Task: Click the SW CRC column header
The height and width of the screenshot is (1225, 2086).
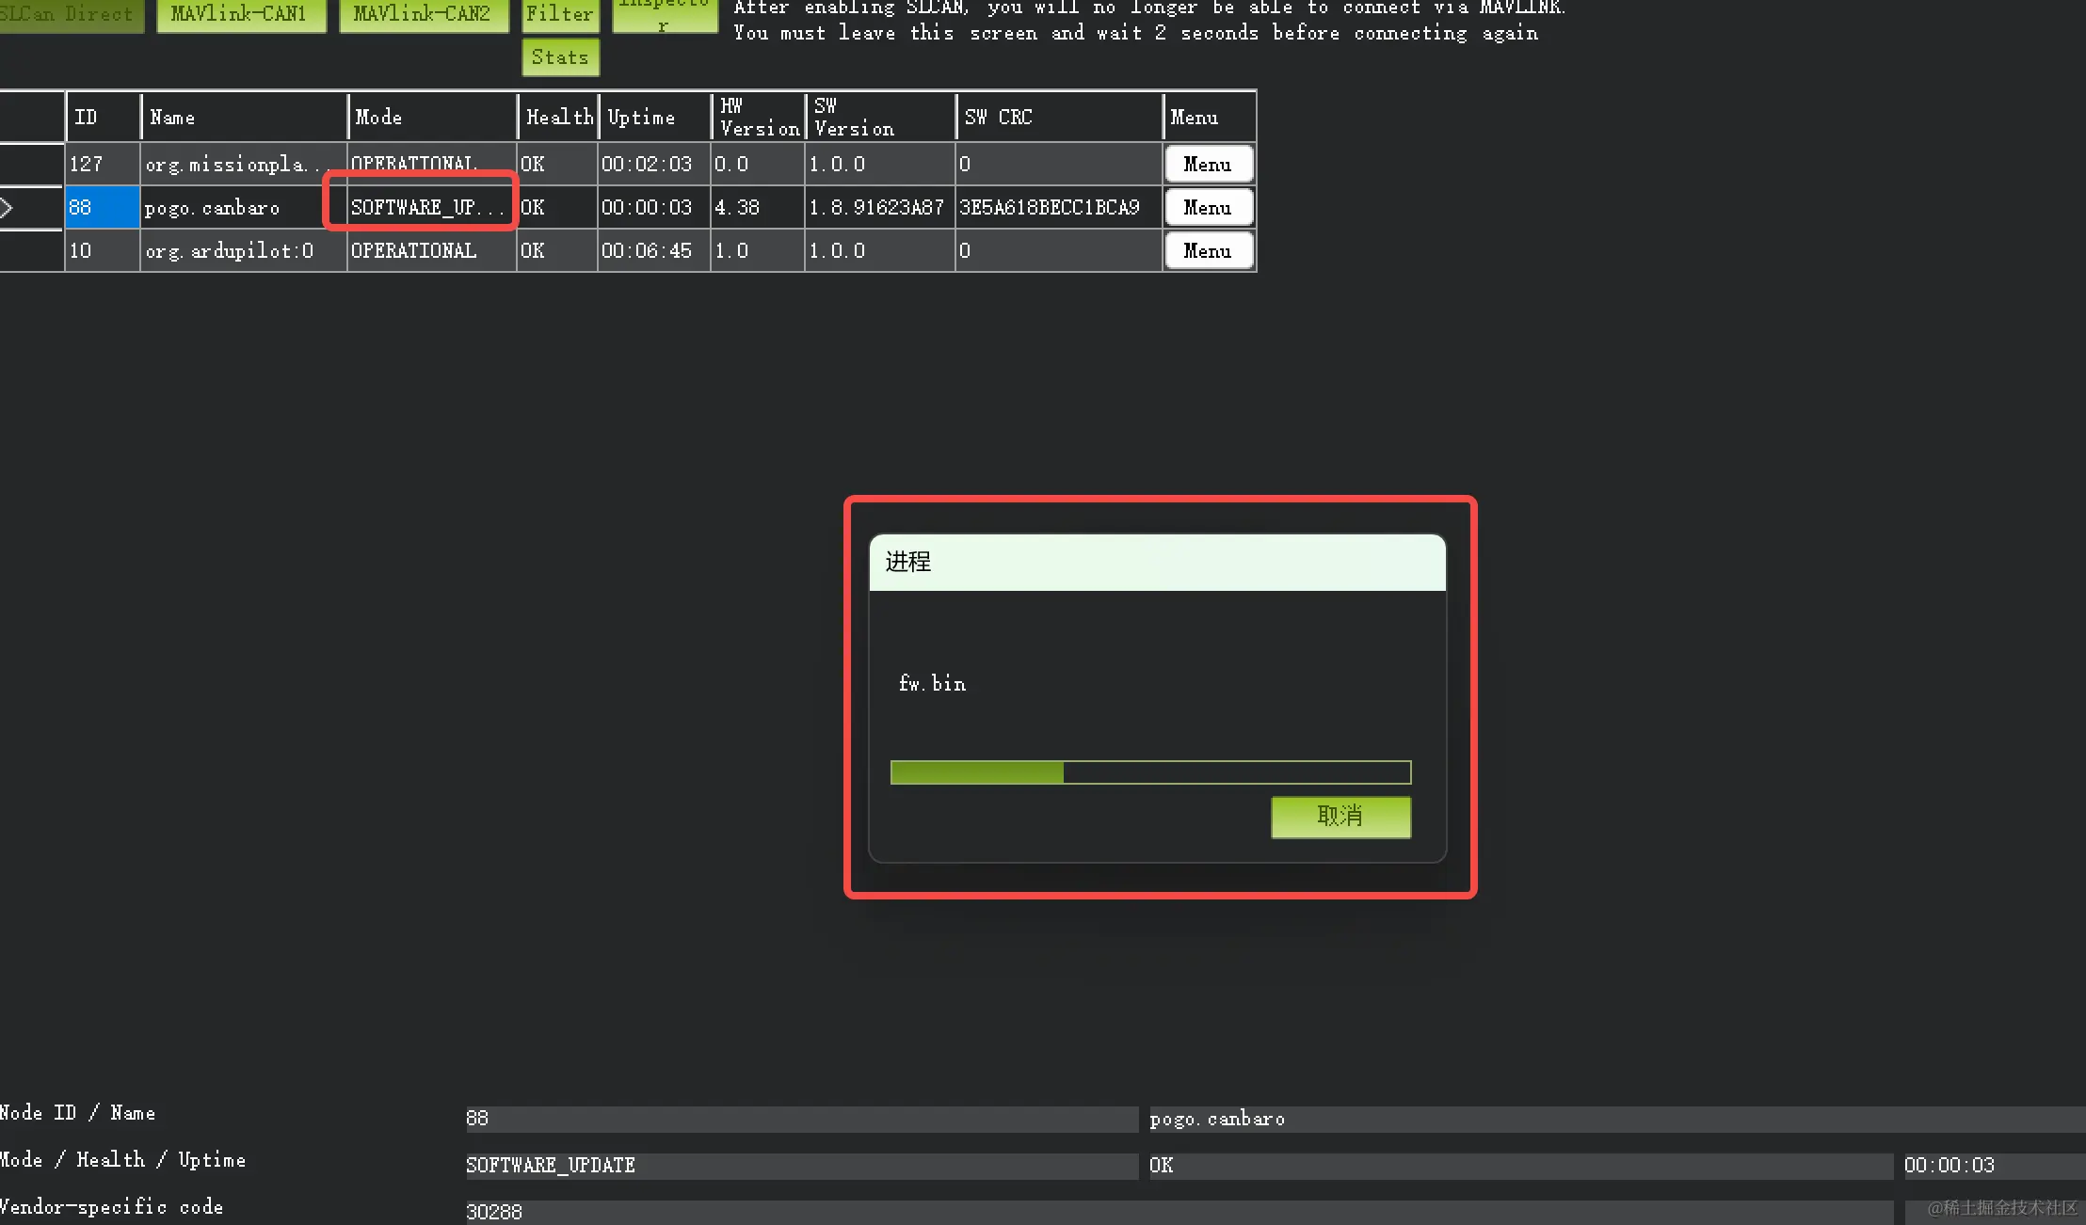Action: (998, 117)
